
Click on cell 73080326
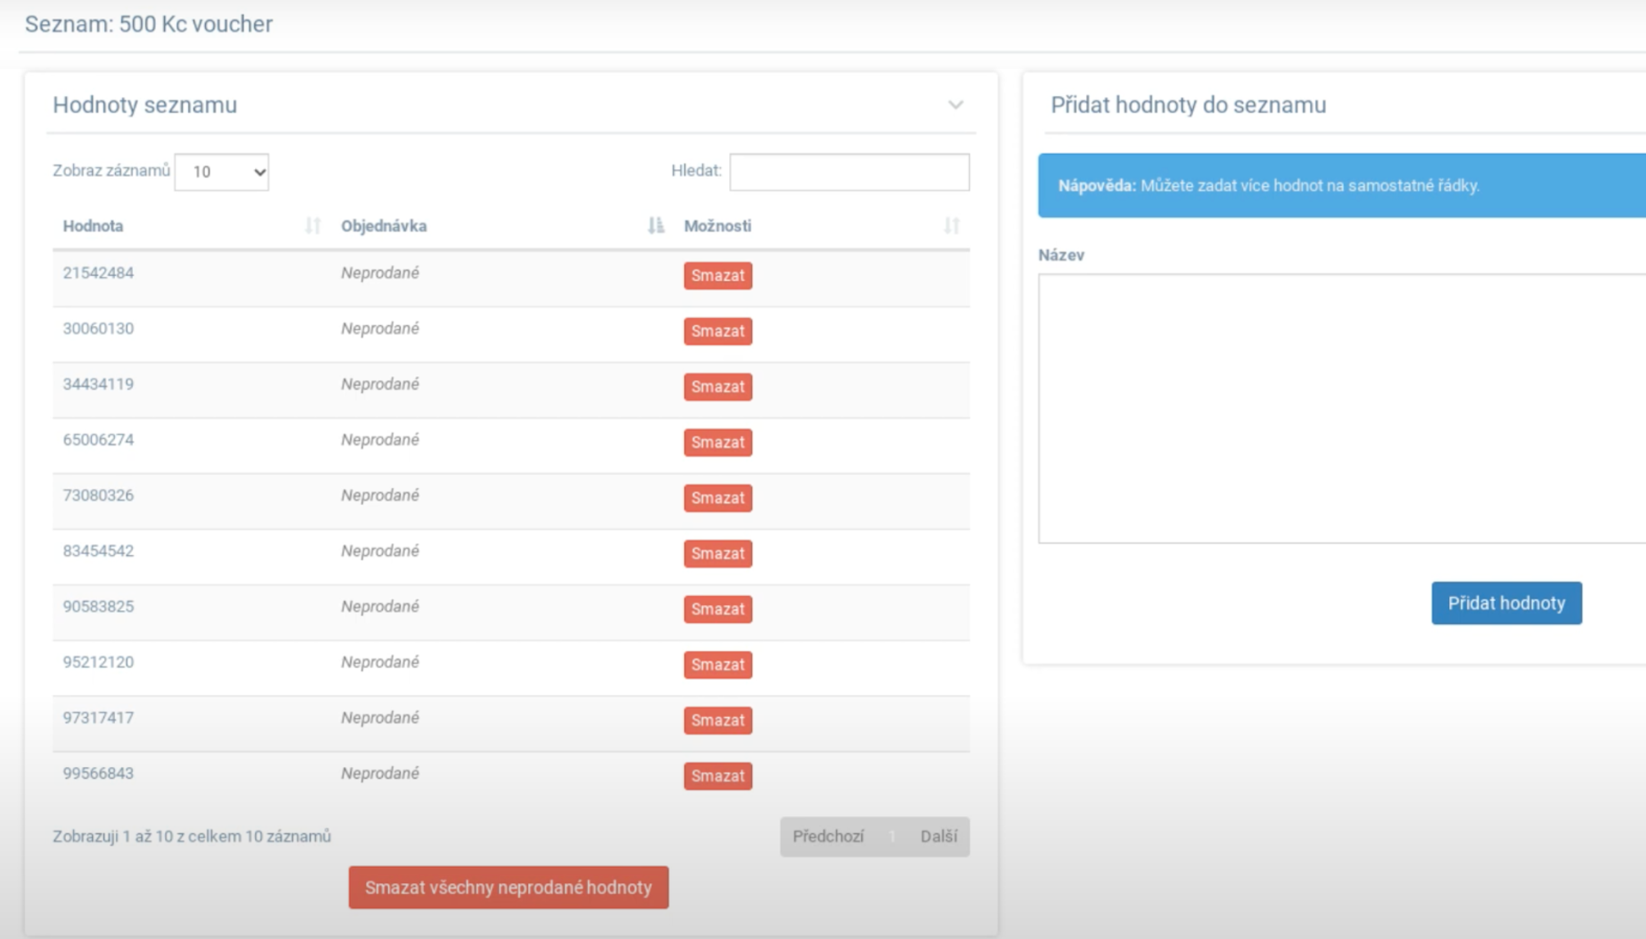point(98,496)
